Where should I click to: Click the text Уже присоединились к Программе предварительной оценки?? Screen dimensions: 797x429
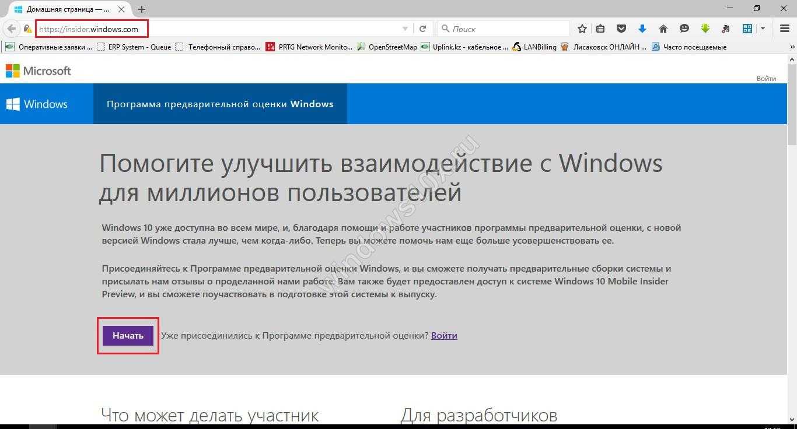(x=295, y=336)
